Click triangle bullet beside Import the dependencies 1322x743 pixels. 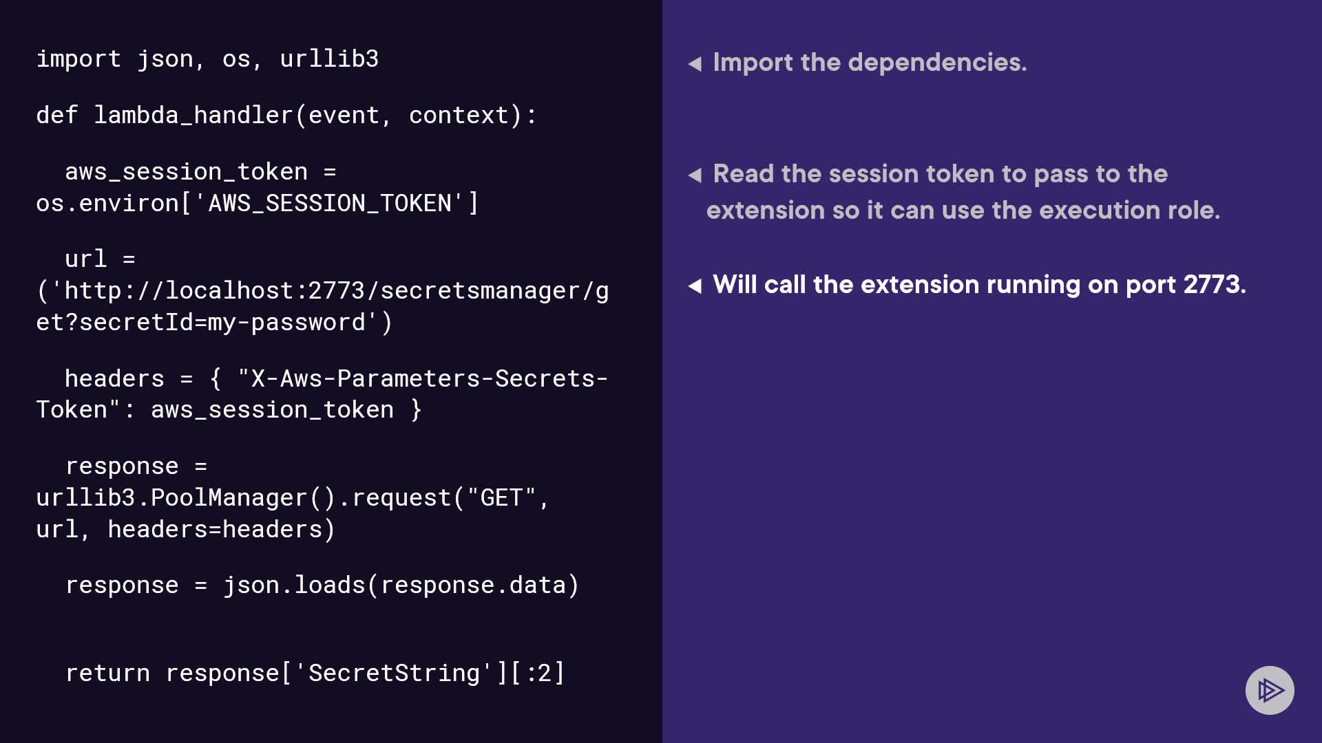click(695, 64)
